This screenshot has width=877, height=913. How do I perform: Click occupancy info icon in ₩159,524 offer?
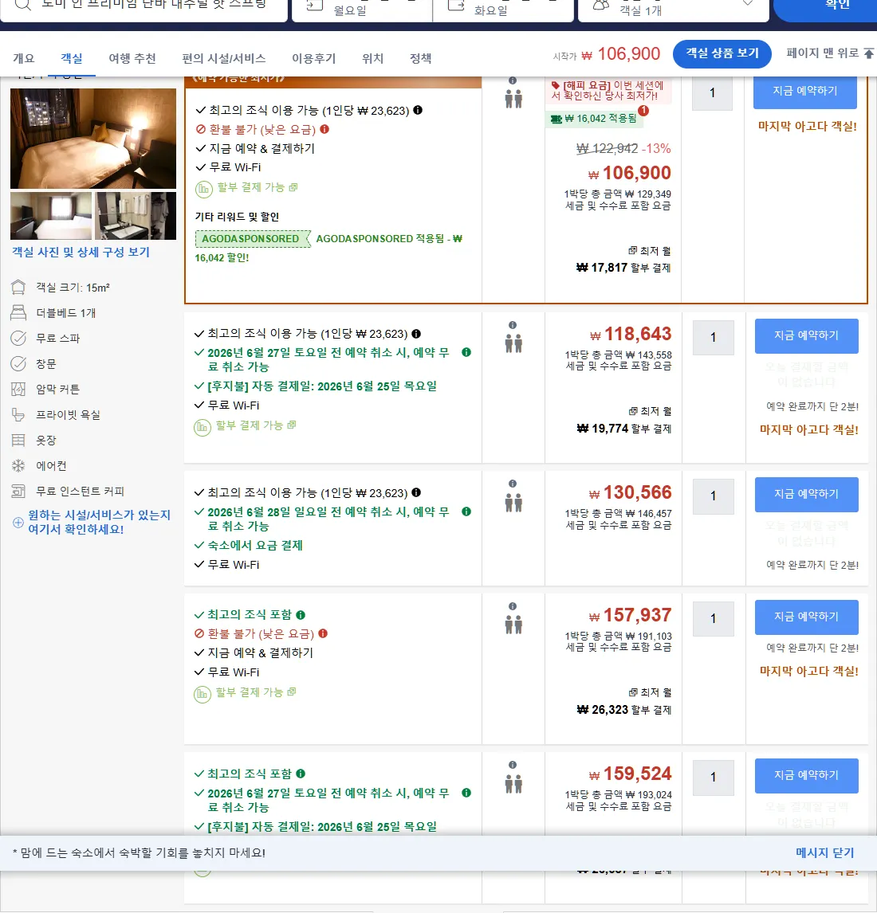(x=512, y=765)
